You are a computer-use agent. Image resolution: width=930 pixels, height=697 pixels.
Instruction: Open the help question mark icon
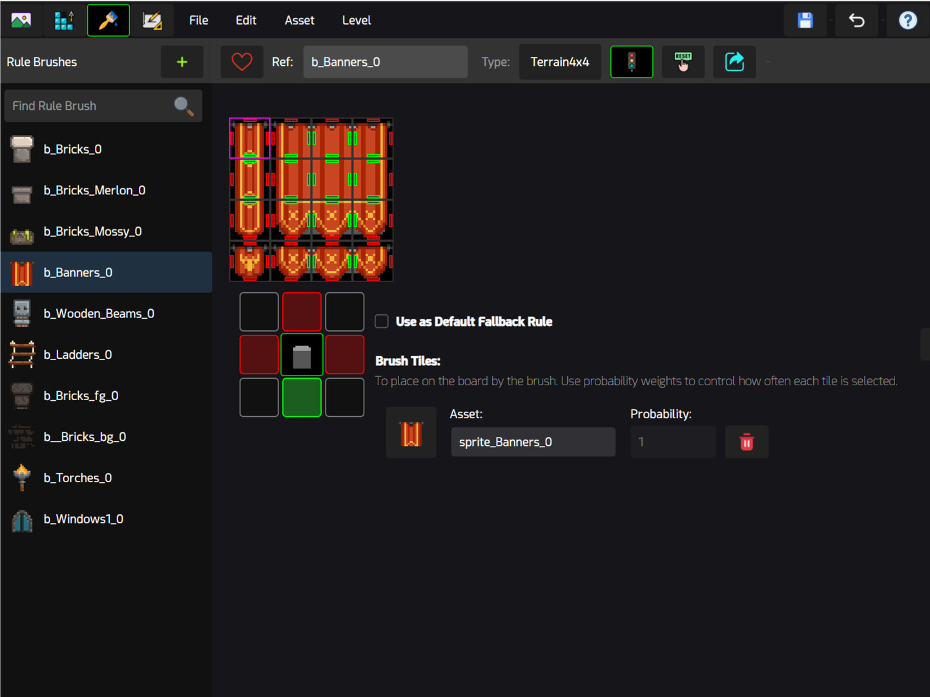[x=907, y=21]
